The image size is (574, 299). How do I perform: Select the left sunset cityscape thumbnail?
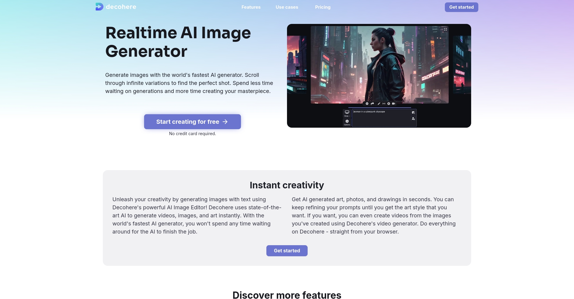coord(297,64)
